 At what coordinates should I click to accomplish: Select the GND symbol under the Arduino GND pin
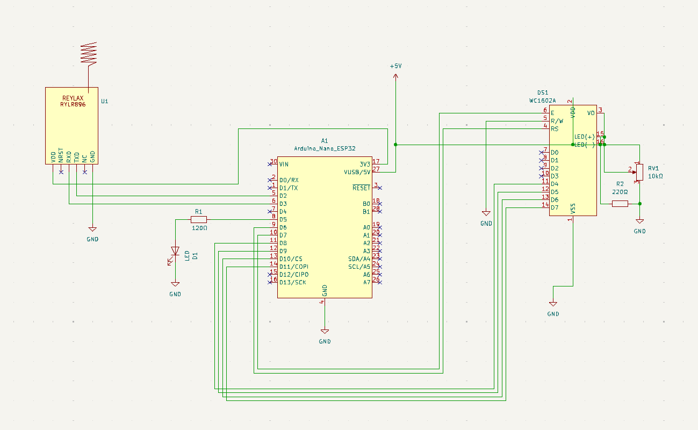click(x=325, y=331)
